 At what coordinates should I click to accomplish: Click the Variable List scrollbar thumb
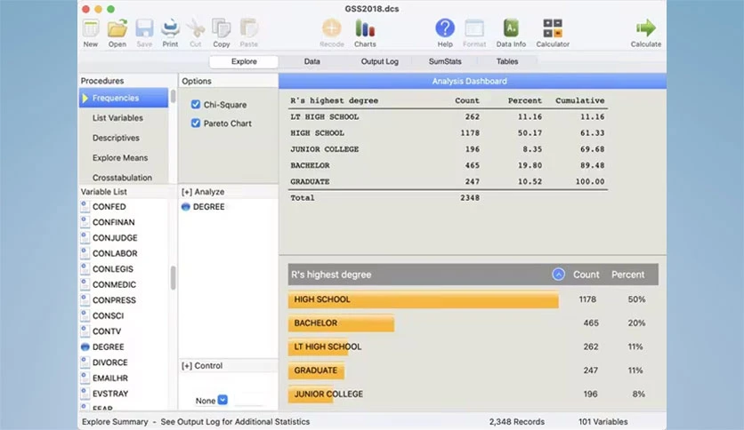pos(174,277)
